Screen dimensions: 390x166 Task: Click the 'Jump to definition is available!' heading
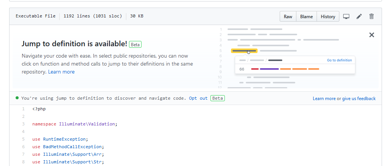74,44
